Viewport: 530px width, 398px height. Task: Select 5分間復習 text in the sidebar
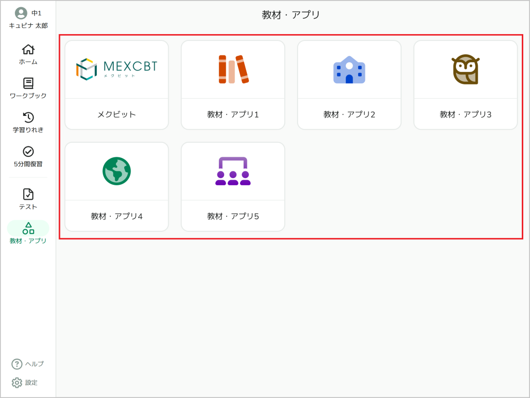click(28, 164)
